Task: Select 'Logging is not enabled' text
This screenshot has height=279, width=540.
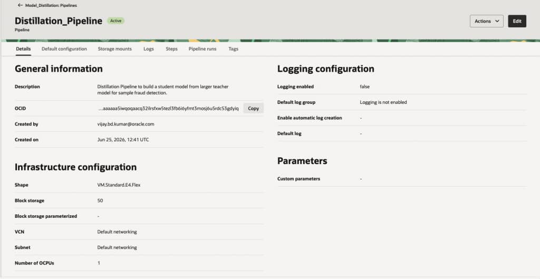Action: click(383, 102)
